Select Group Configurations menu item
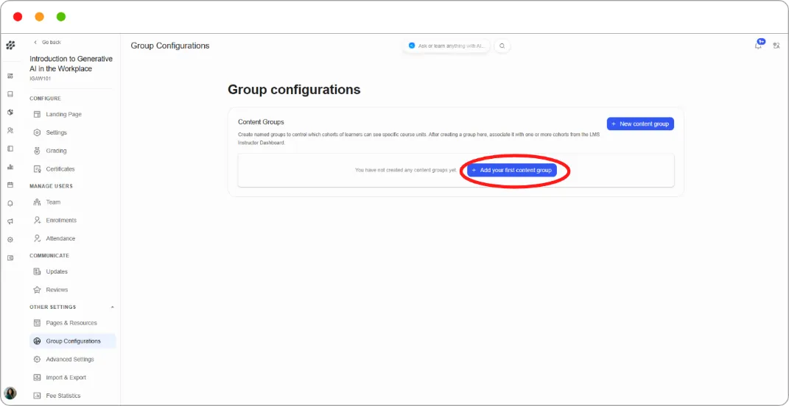 (72, 341)
